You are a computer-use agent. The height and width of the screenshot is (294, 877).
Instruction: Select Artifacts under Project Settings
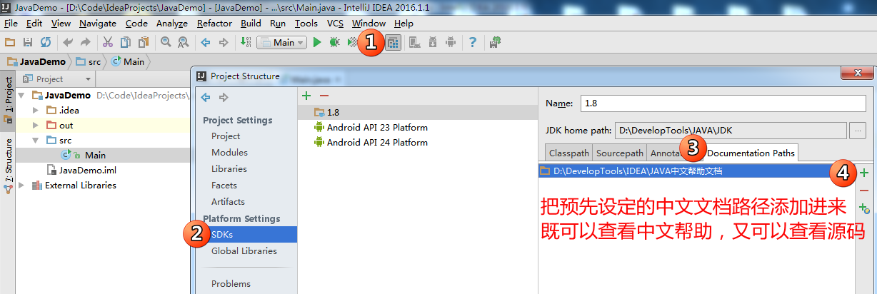(228, 201)
